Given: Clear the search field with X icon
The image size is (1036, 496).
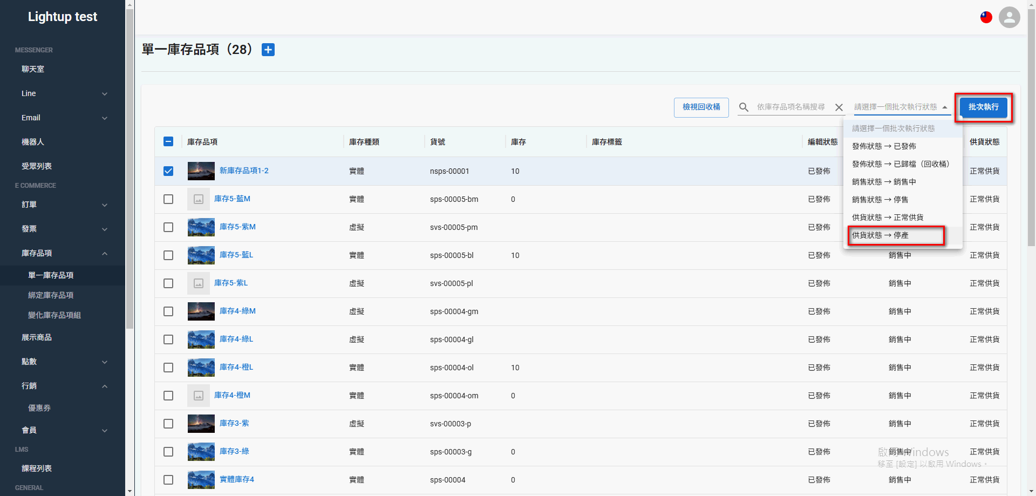Looking at the screenshot, I should click(x=839, y=107).
